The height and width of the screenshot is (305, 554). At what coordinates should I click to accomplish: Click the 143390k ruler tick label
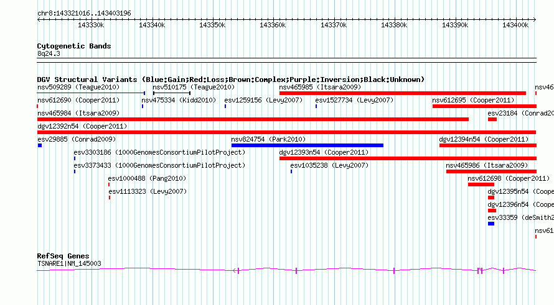[455, 25]
